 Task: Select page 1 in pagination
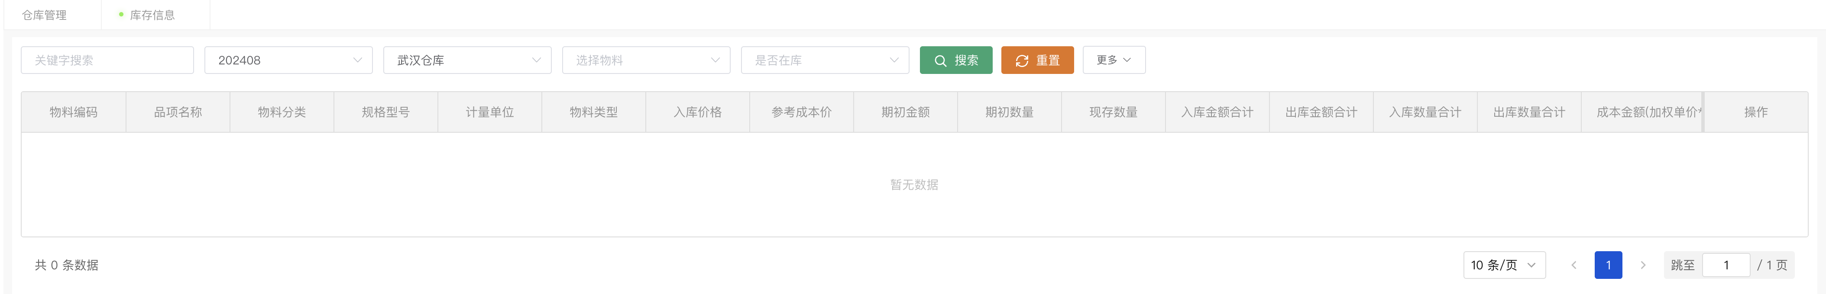coord(1608,265)
